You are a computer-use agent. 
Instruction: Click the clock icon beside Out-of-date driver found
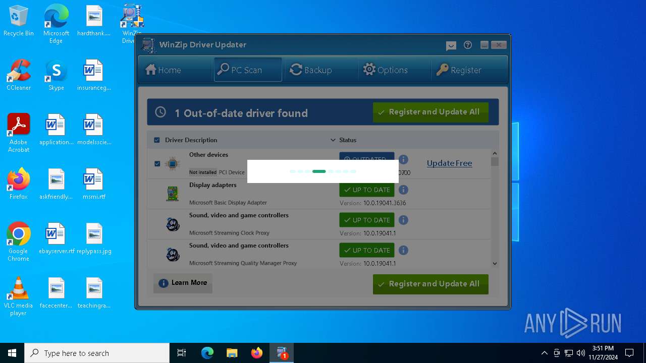(160, 112)
